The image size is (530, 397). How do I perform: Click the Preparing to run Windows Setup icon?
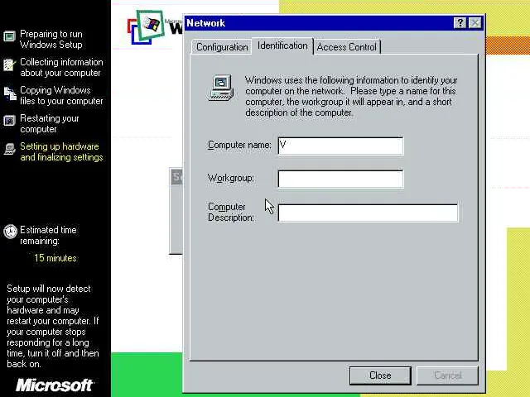point(9,36)
